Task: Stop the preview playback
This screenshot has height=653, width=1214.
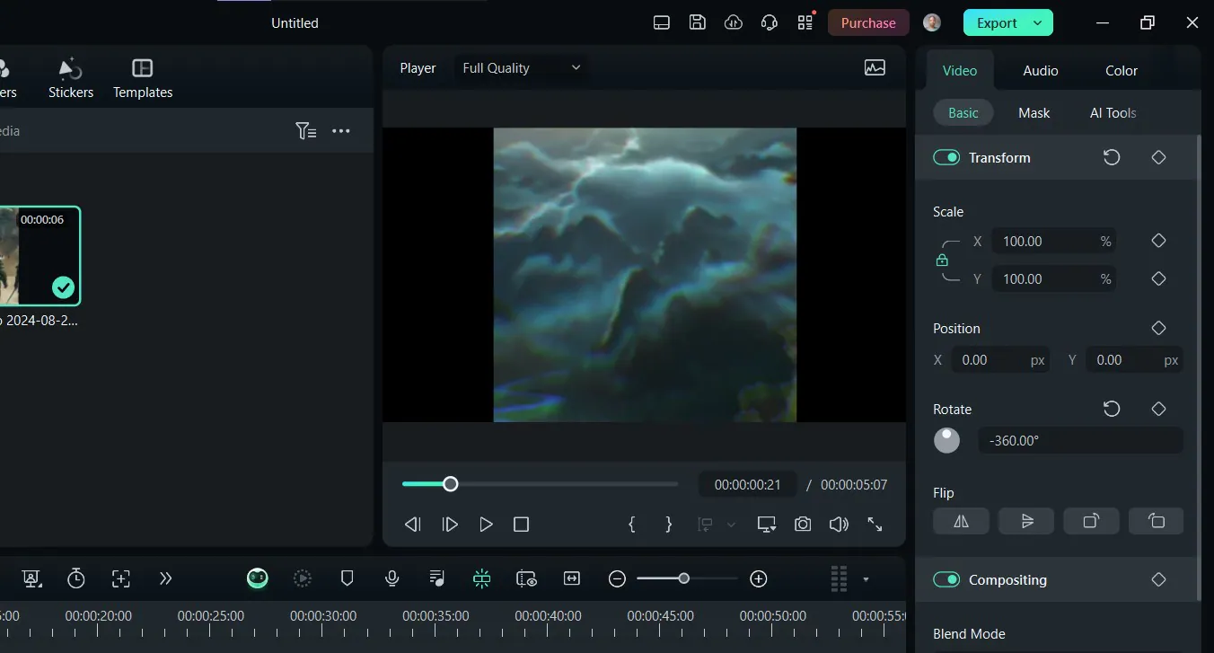Action: click(x=521, y=524)
